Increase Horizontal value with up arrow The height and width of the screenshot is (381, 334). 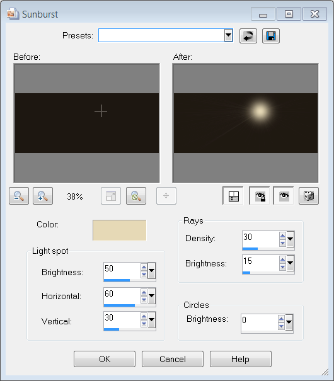tap(144, 292)
